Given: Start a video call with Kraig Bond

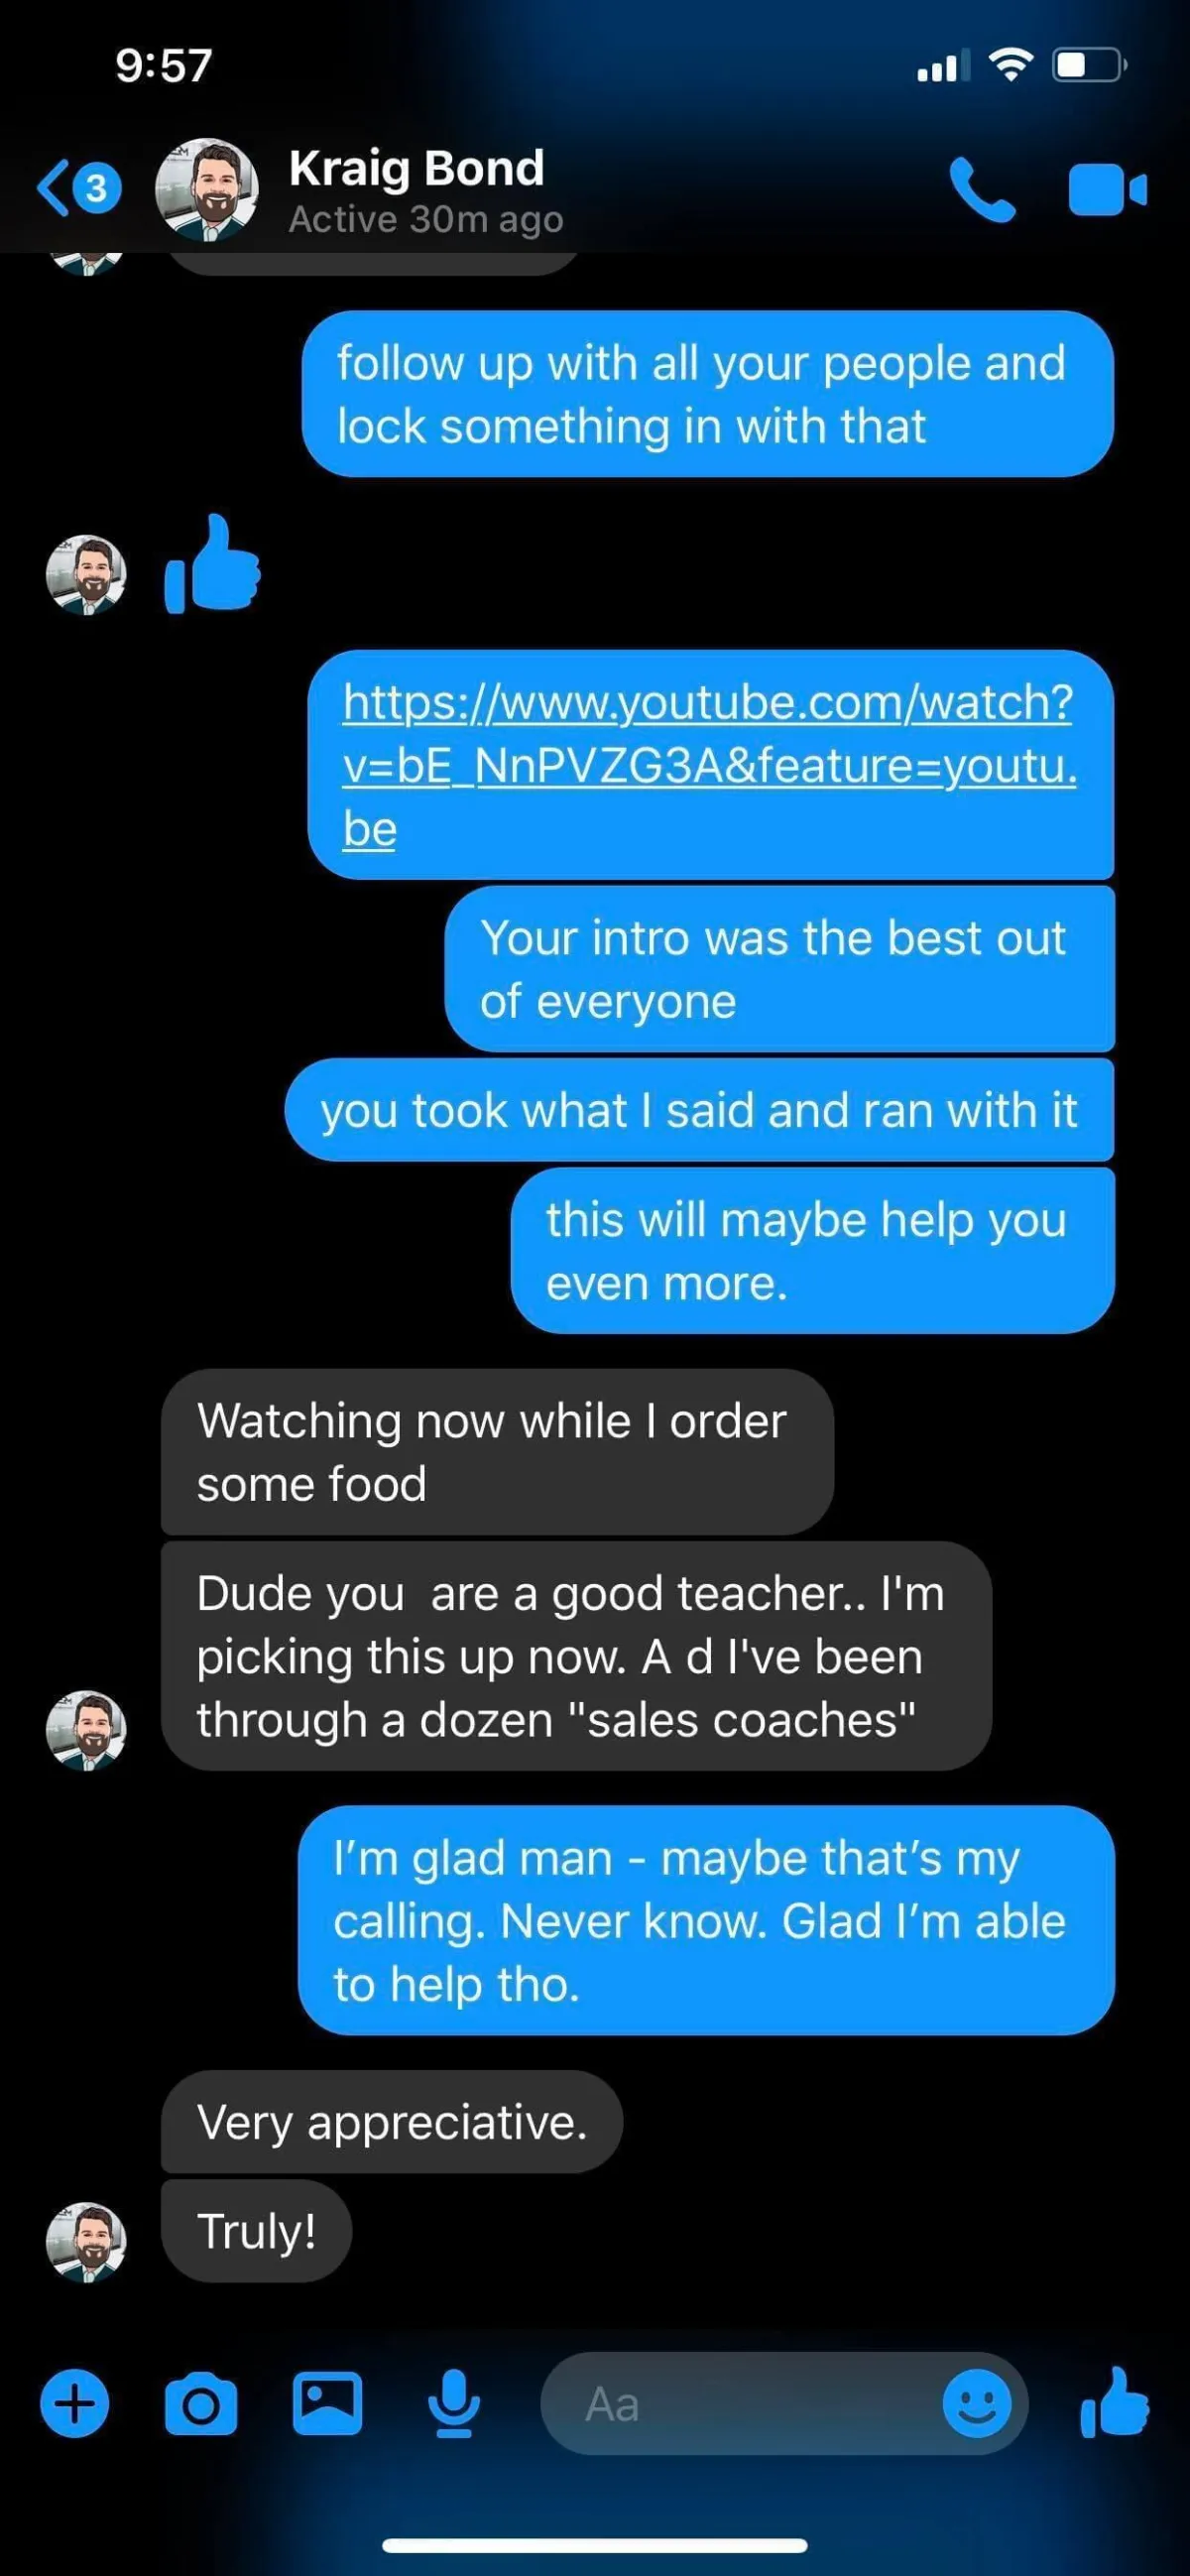Looking at the screenshot, I should click(x=1107, y=190).
